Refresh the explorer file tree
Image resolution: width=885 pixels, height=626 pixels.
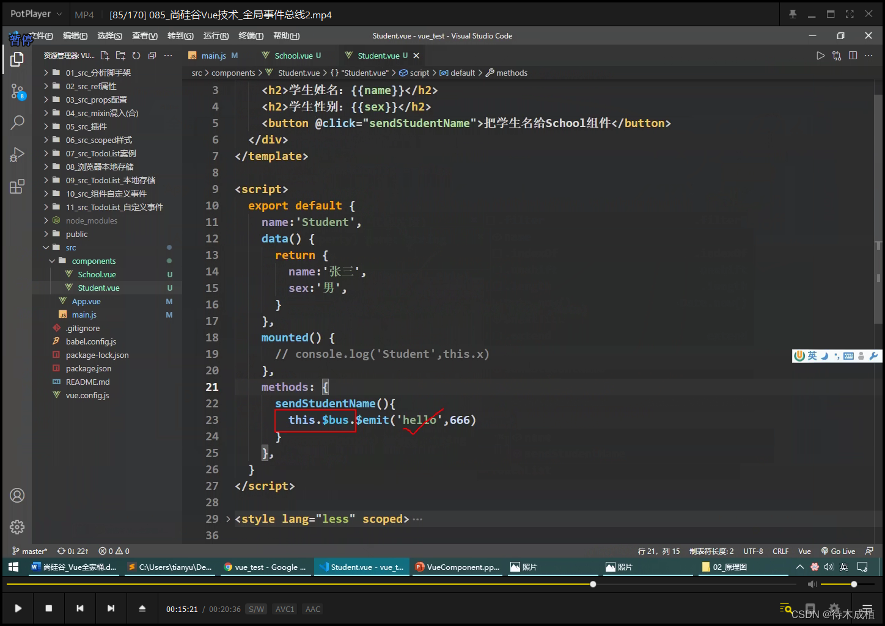click(136, 56)
